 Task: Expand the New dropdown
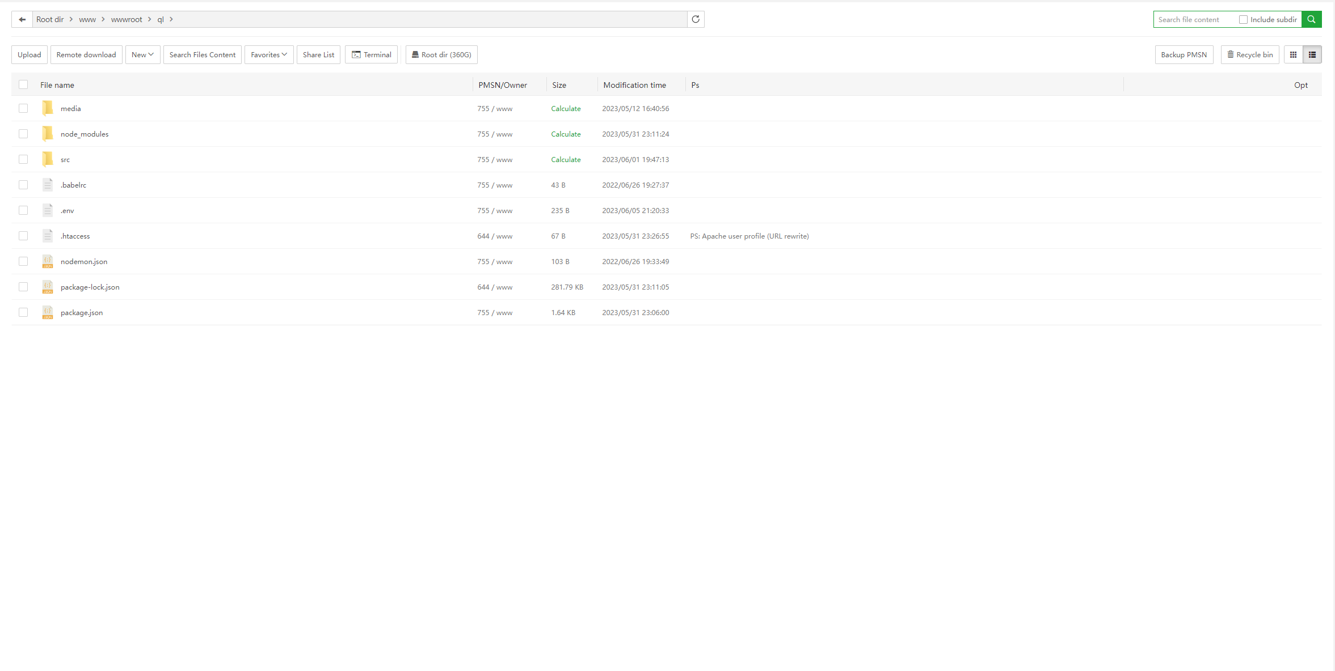tap(142, 55)
